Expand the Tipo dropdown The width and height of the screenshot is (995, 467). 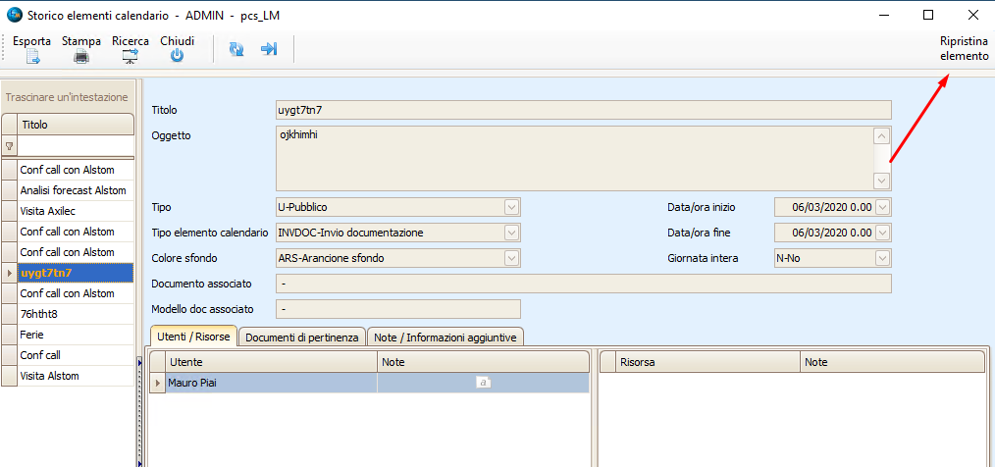click(511, 207)
